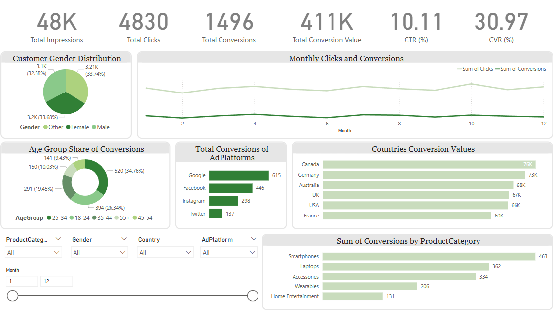The image size is (553, 310).
Task: Click the Twitter bar showing 137 conversions
Action: click(x=216, y=213)
